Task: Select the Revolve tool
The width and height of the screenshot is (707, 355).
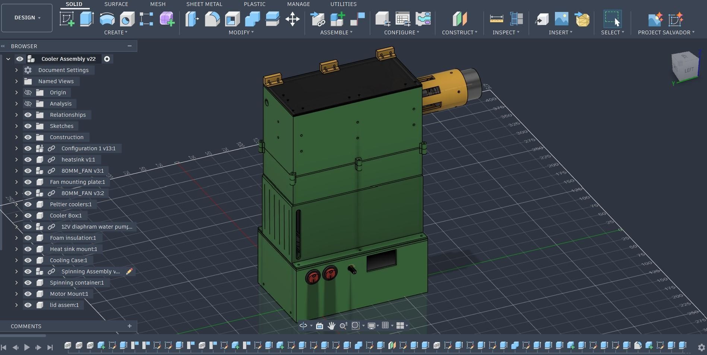Action: [107, 19]
